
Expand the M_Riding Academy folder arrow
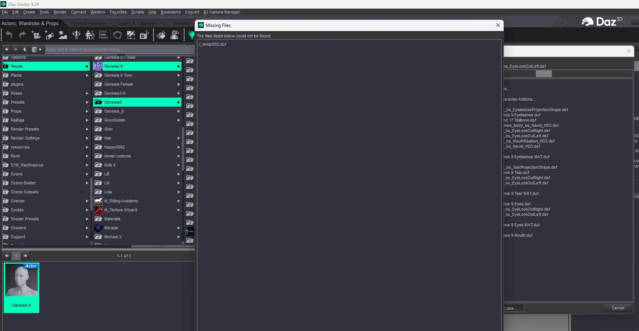179,201
